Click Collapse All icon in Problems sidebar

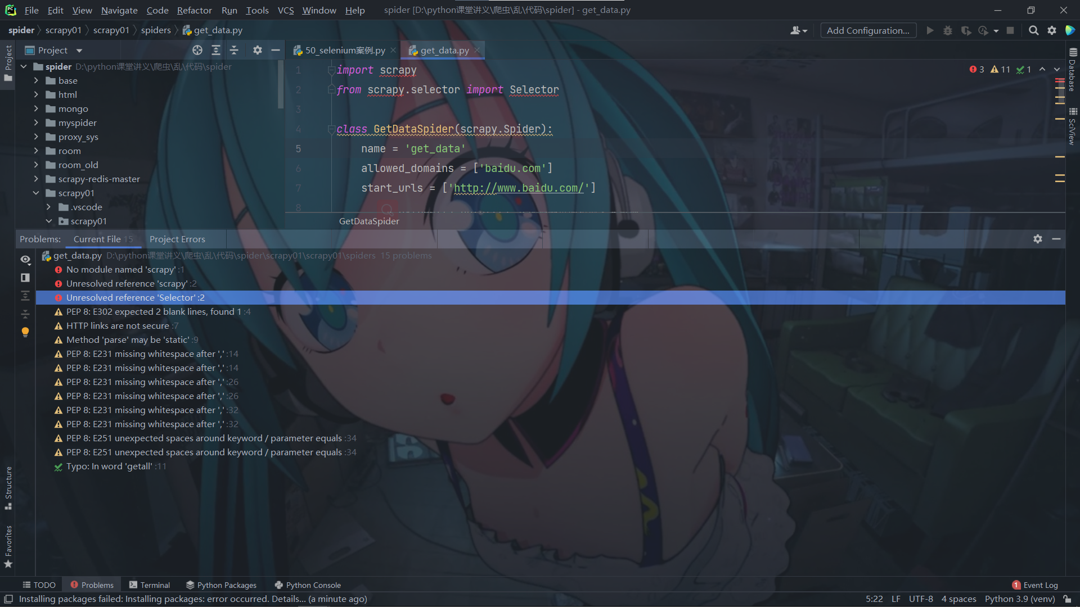tap(25, 314)
